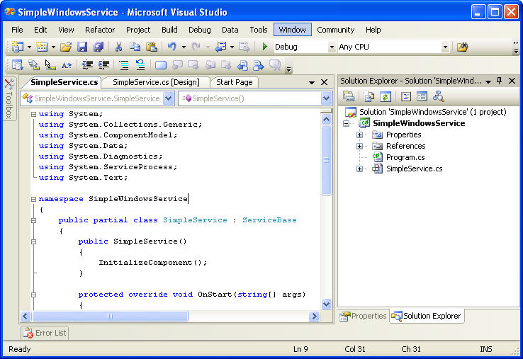Open the File menu

[17, 30]
